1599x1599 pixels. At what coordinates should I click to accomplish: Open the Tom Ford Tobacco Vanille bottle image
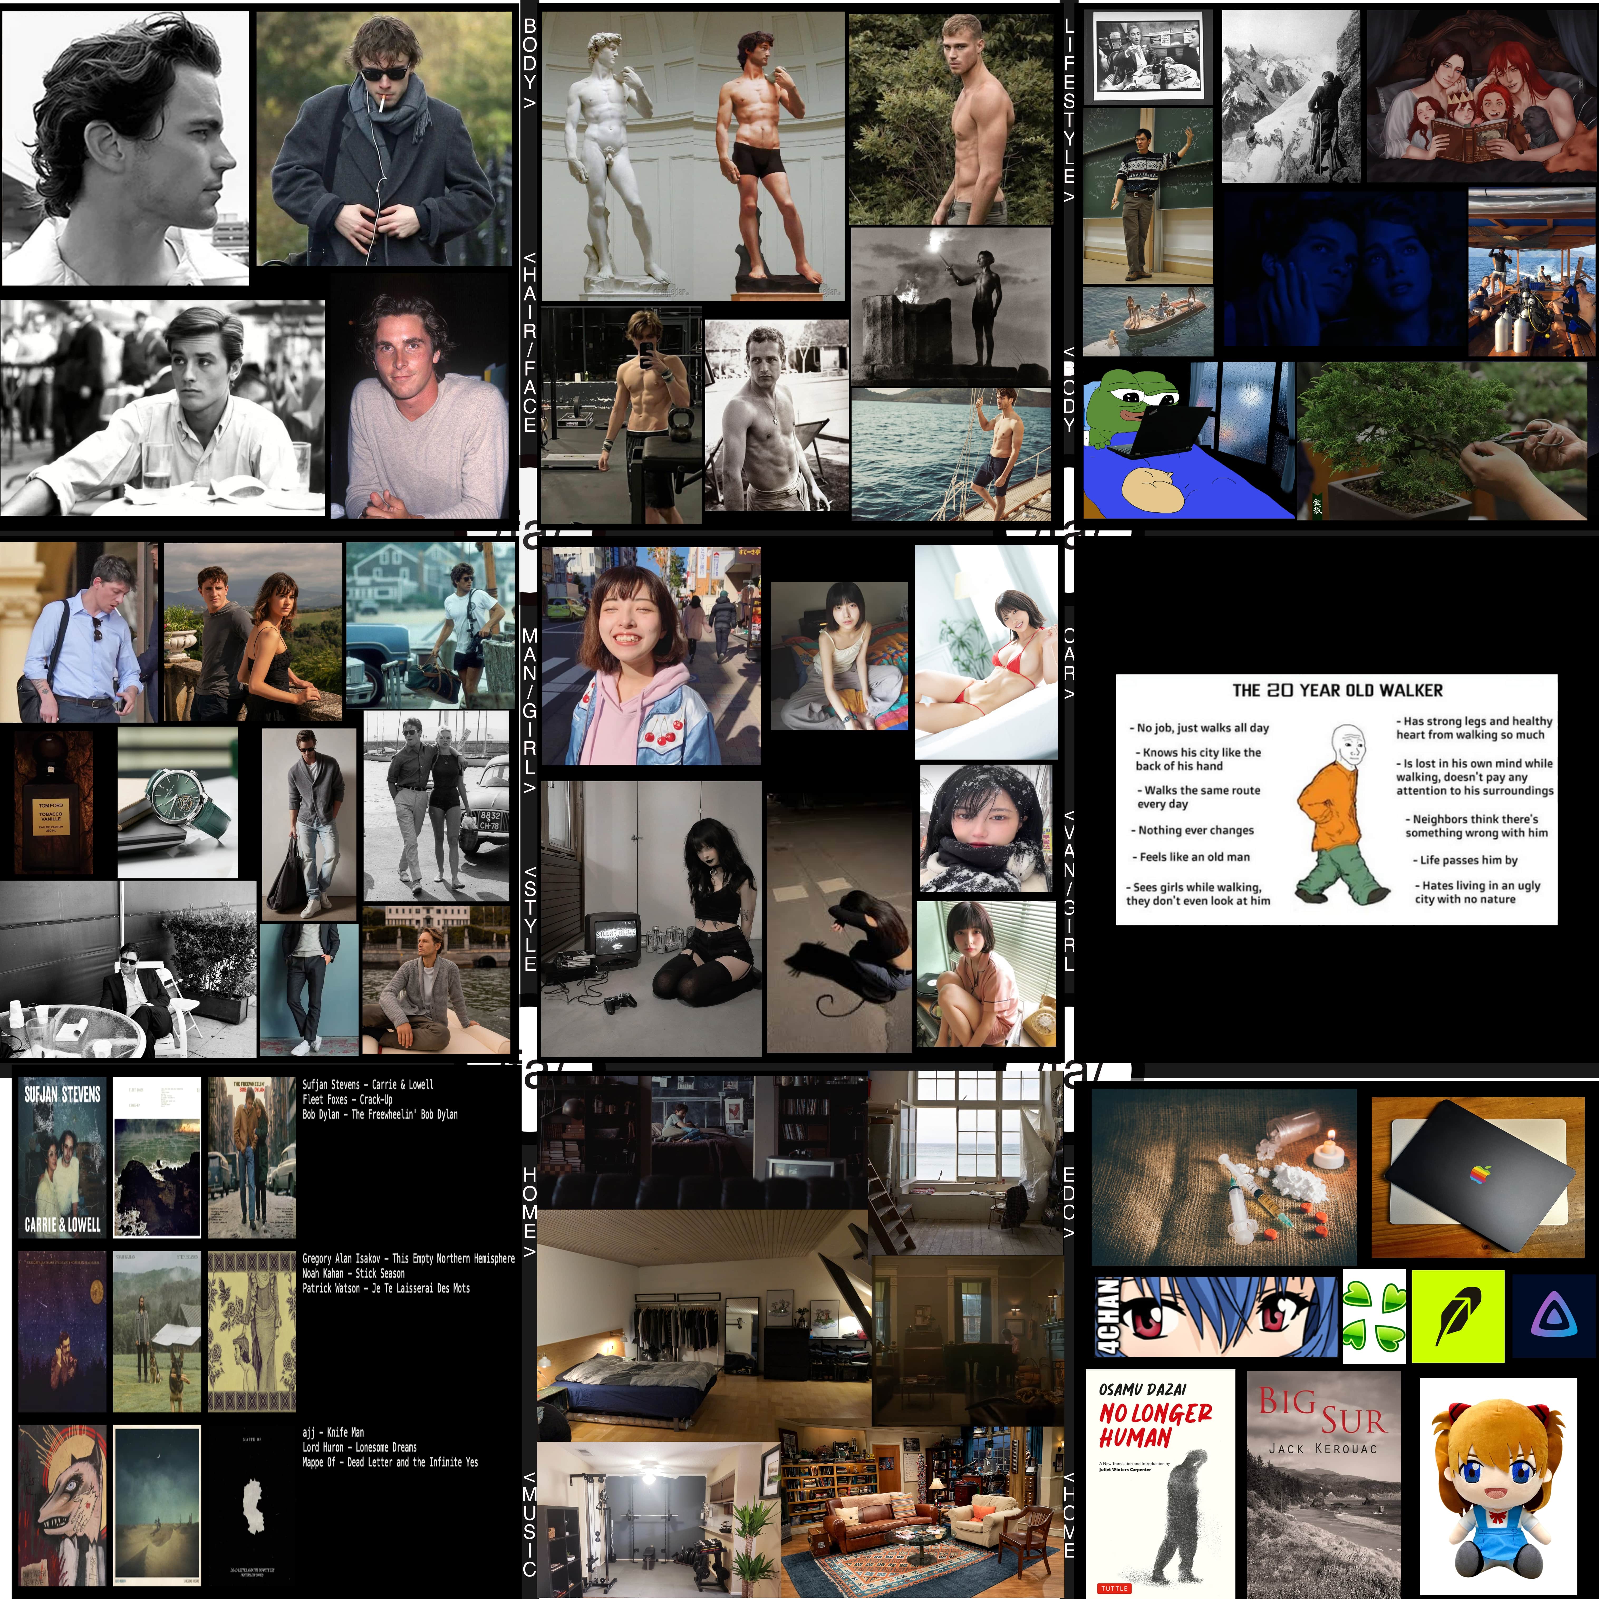point(54,802)
